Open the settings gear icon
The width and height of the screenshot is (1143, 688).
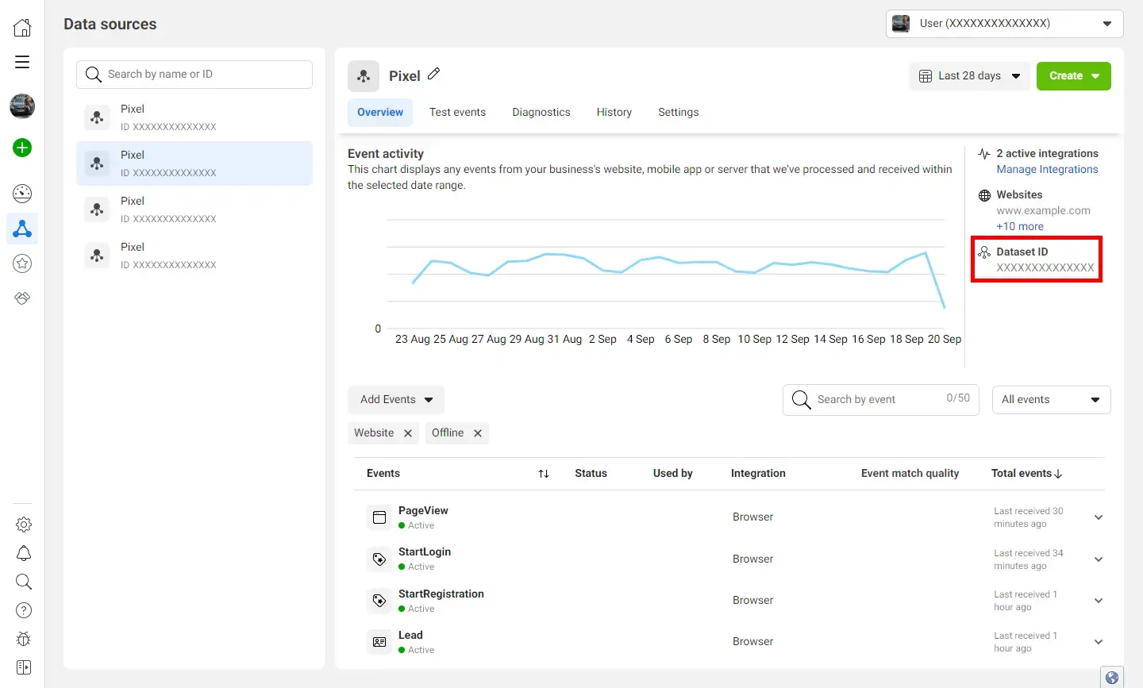(x=24, y=525)
